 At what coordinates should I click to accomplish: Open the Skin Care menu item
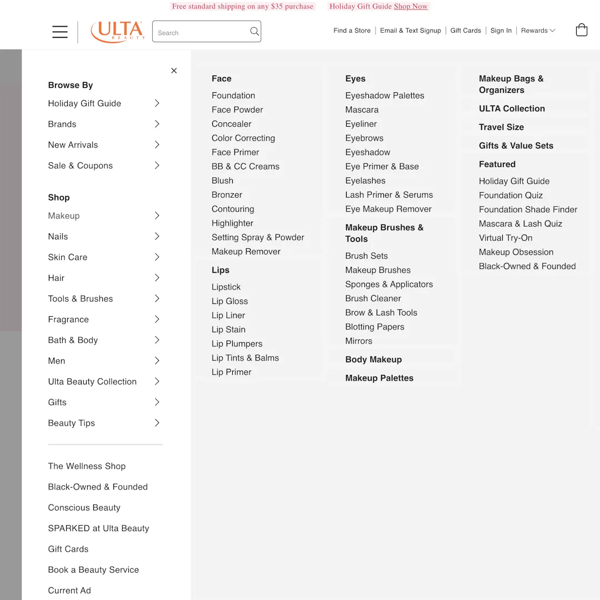tap(67, 257)
